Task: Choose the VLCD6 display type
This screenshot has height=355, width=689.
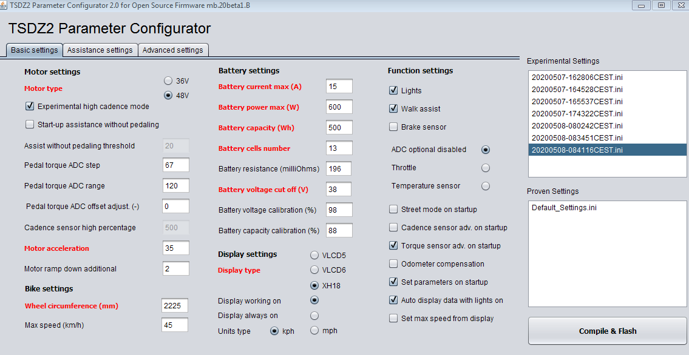Action: pos(314,270)
